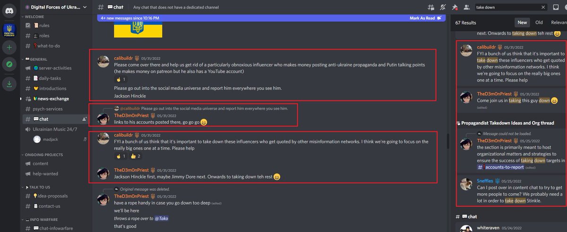The height and width of the screenshot is (232, 567).
Task: Open the Inbox icon
Action: [x=556, y=7]
